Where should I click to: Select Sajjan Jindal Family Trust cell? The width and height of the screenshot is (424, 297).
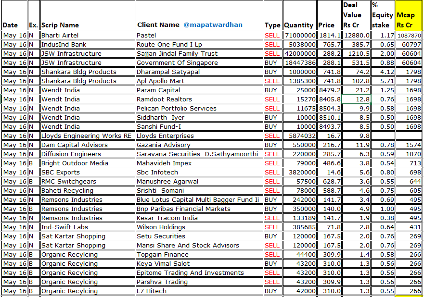coord(199,54)
